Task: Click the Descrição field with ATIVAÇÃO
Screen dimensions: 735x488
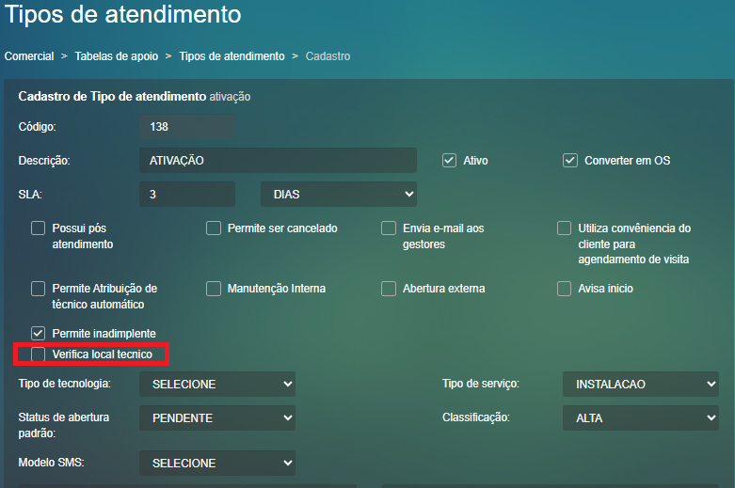Action: click(278, 161)
